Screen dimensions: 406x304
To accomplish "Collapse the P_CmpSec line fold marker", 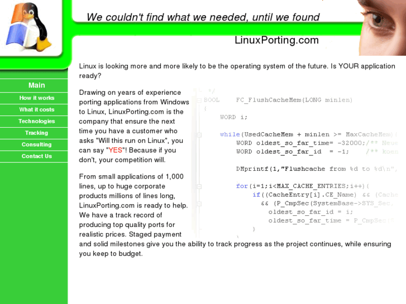I will coord(199,204).
